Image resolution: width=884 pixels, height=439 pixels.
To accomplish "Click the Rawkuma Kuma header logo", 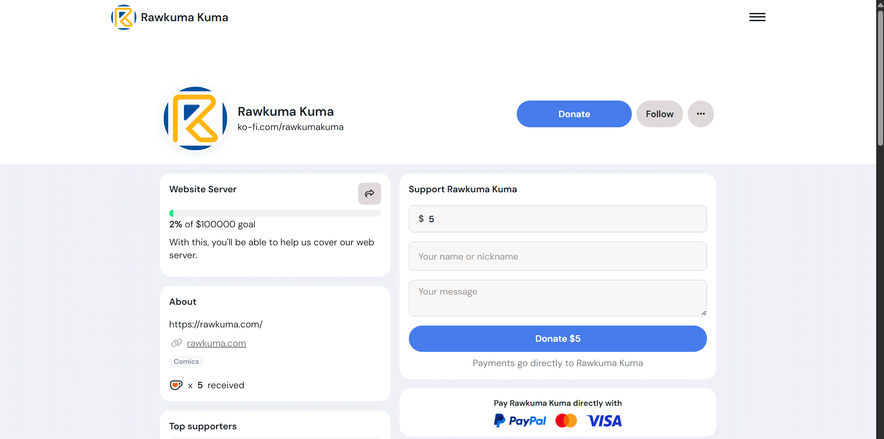I will point(124,18).
